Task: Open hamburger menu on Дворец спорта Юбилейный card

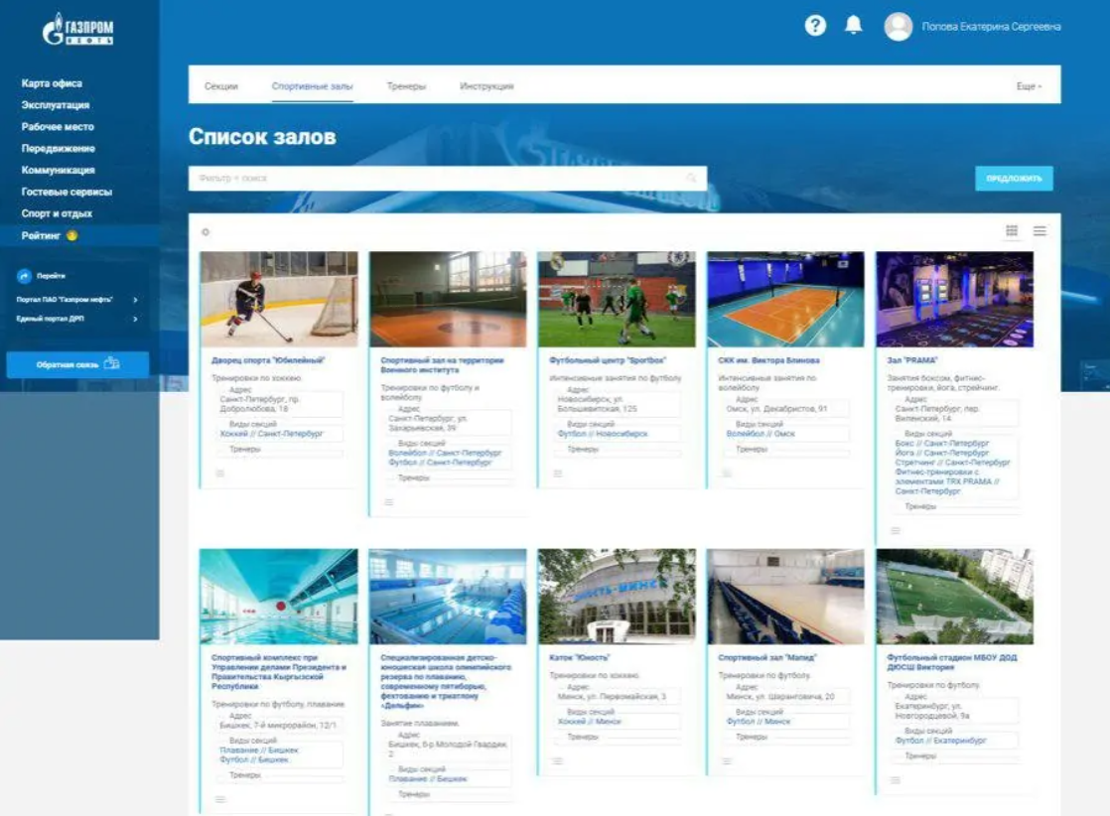Action: tap(220, 474)
